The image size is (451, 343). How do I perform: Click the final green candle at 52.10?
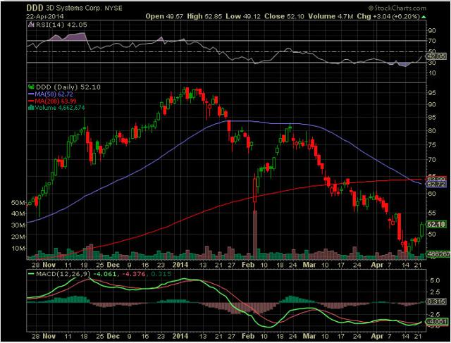pyautogui.click(x=422, y=230)
